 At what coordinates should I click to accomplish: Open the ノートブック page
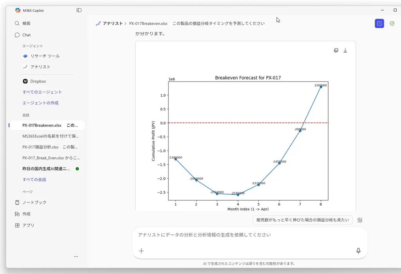click(x=34, y=202)
